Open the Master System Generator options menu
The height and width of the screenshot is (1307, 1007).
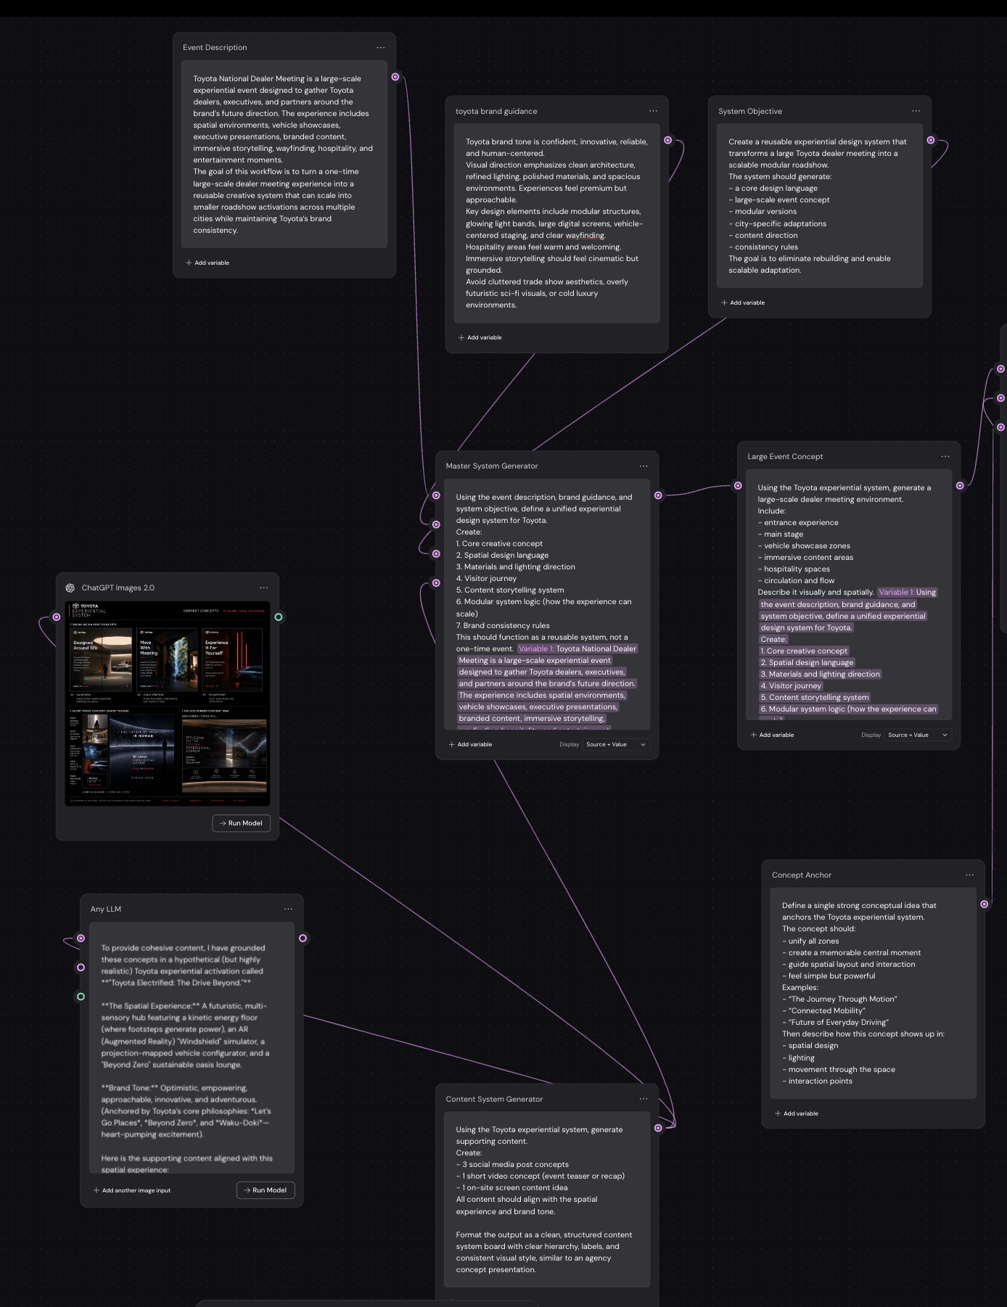click(644, 466)
